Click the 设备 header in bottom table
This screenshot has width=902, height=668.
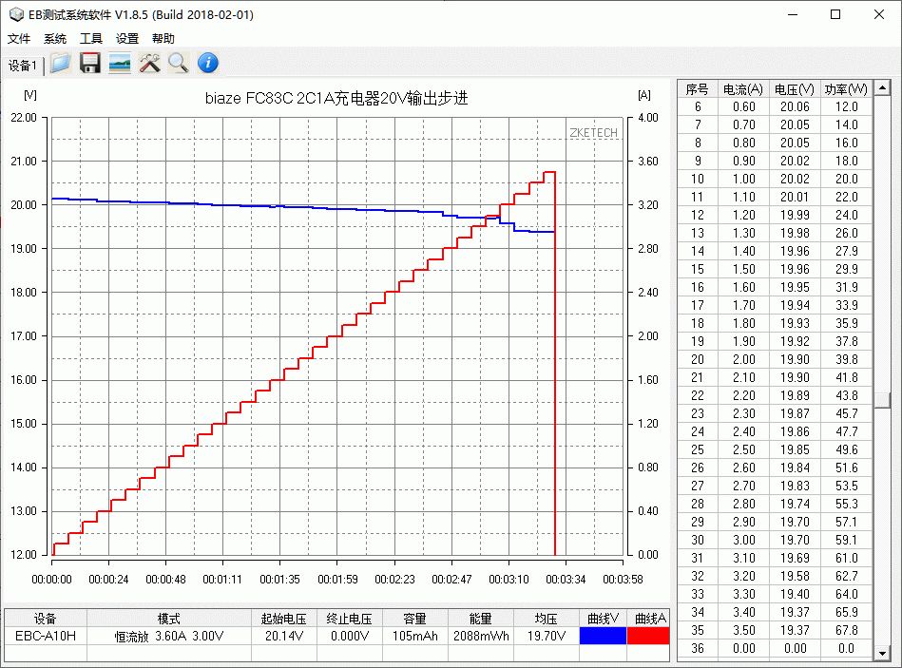point(46,619)
